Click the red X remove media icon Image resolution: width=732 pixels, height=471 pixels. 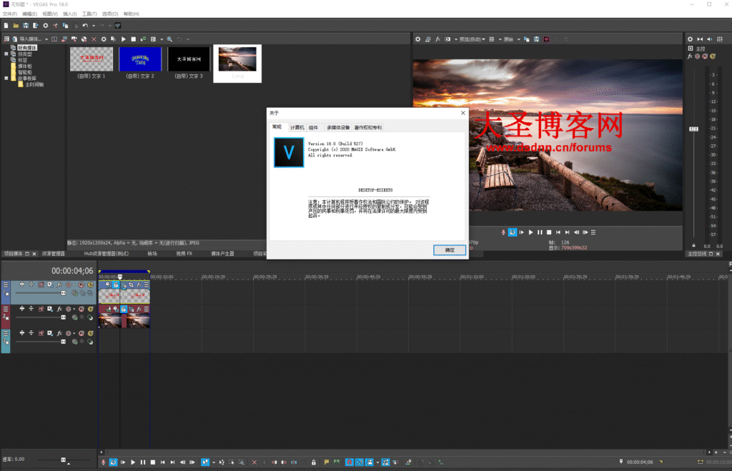tap(94, 39)
